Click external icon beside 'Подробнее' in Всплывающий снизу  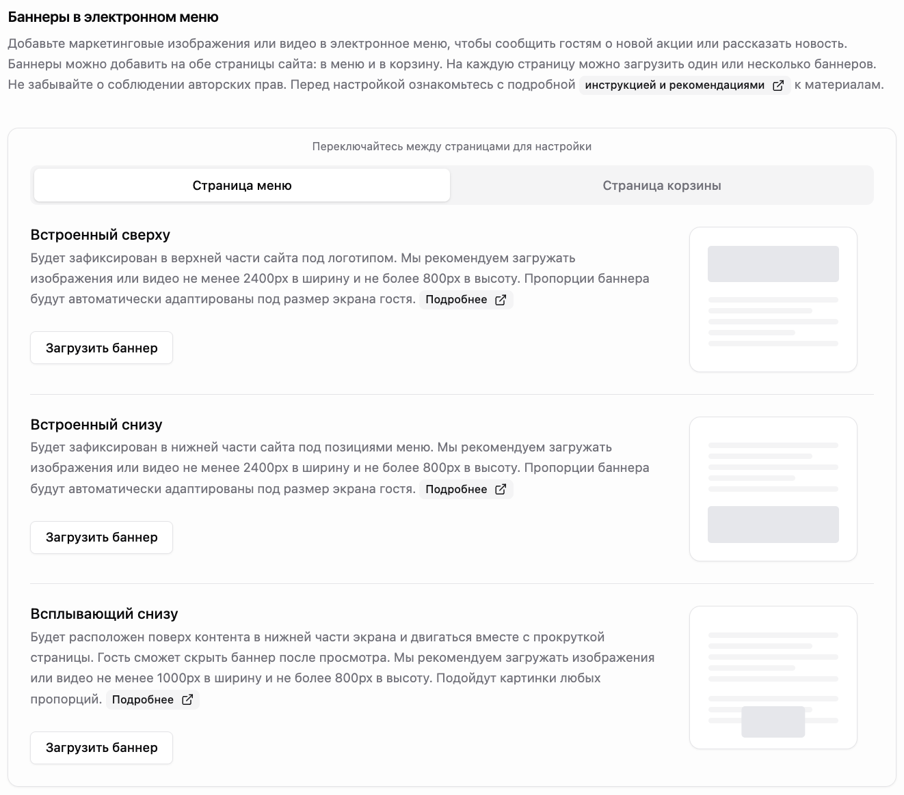point(187,699)
